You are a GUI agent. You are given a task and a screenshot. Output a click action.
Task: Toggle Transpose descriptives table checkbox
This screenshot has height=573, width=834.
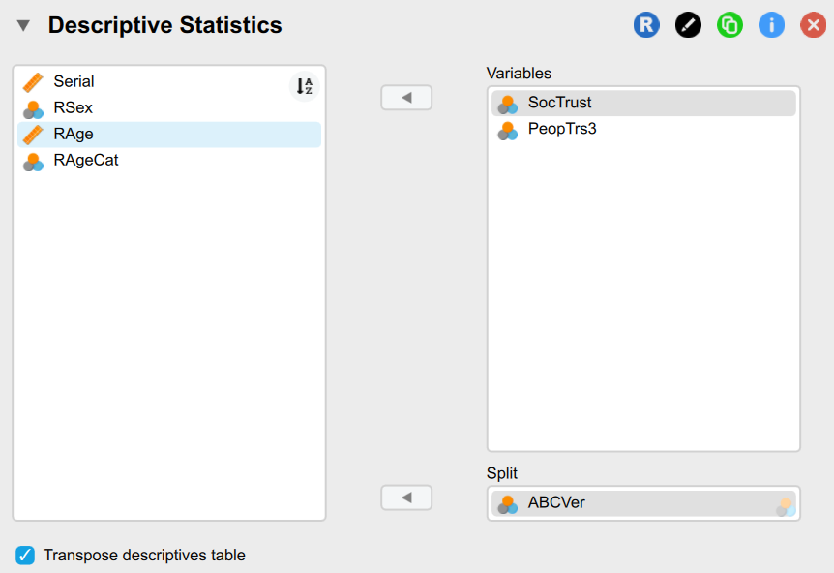point(25,556)
